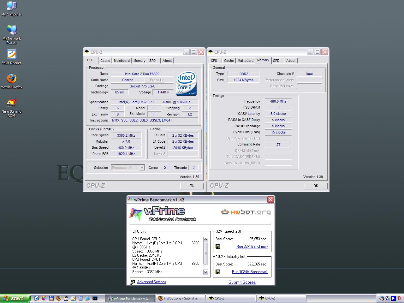Click the Core Speed value 3360.2 MHz
404x303 pixels.
click(x=126, y=135)
